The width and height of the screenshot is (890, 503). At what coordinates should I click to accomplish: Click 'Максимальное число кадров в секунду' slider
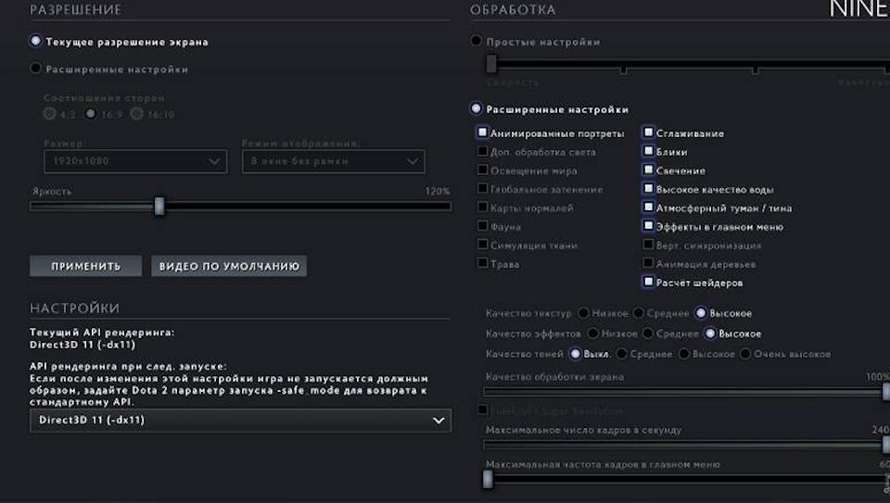point(686,445)
